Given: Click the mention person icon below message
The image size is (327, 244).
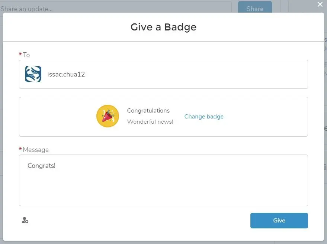Looking at the screenshot, I should click(x=25, y=220).
